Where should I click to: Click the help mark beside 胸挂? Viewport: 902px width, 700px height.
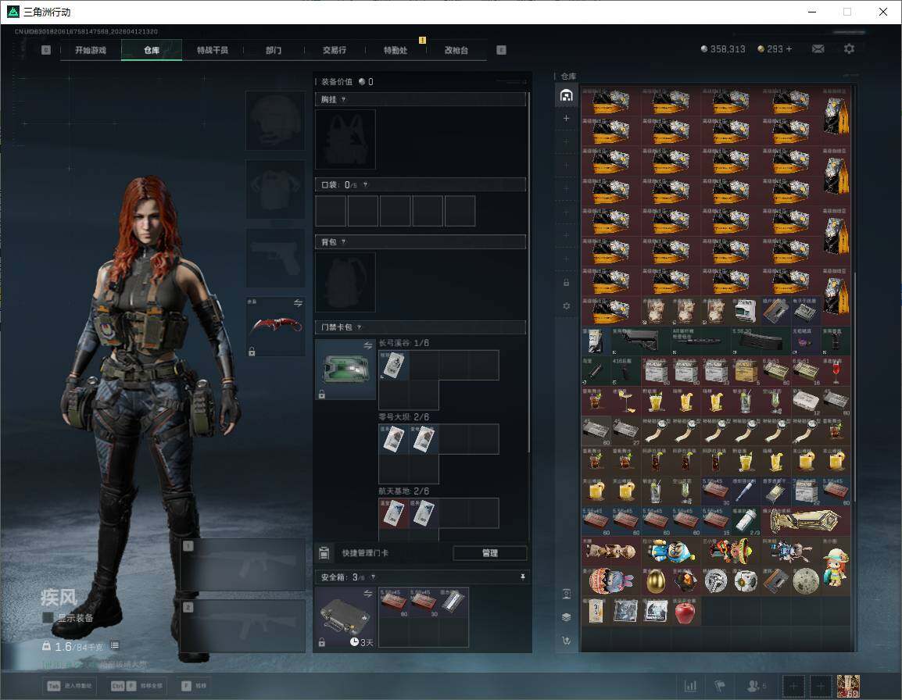343,99
